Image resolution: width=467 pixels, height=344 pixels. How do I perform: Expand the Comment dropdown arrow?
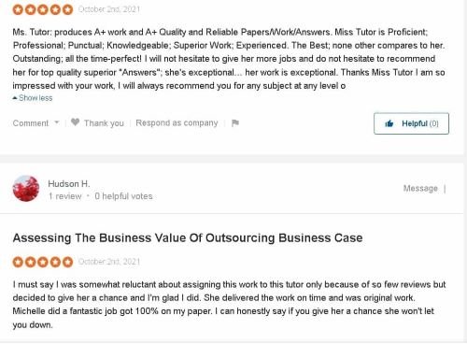coord(57,122)
